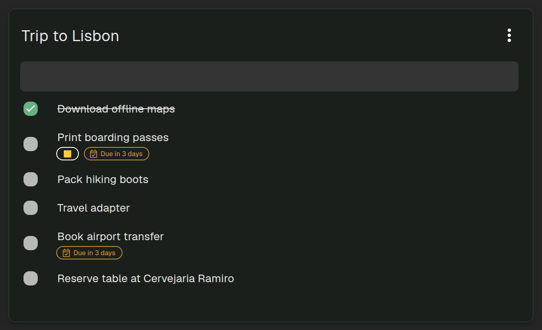
Task: Tick the Travel adapter checkbox
Action: point(31,208)
